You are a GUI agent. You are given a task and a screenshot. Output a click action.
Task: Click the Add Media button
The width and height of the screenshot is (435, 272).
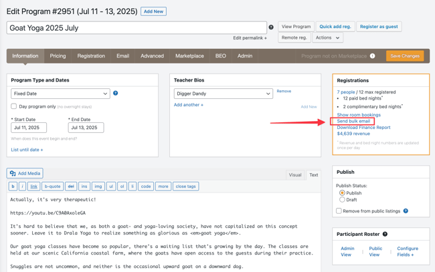[25, 173]
